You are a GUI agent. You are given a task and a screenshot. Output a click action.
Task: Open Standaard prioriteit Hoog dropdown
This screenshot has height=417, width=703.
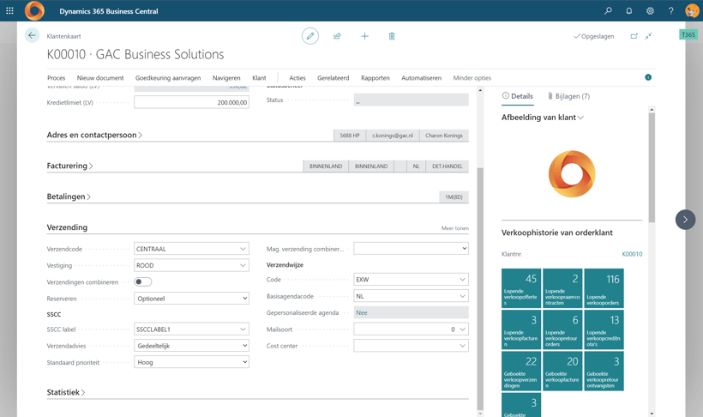pos(191,362)
